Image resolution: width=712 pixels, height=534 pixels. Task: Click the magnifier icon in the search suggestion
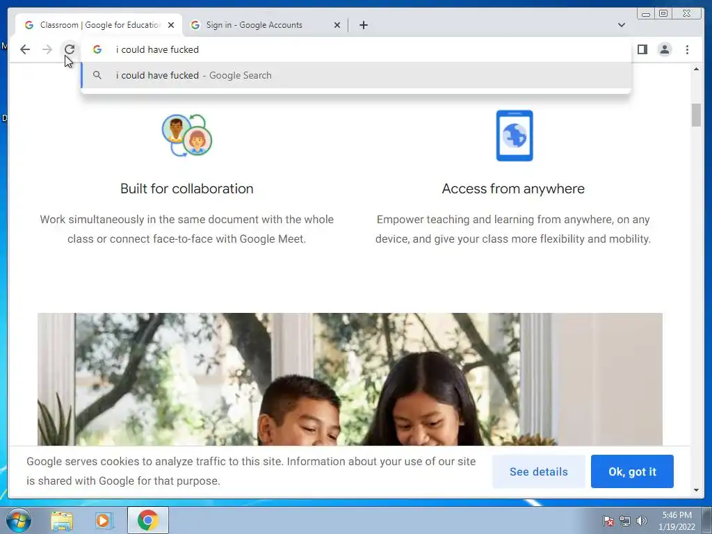(97, 75)
